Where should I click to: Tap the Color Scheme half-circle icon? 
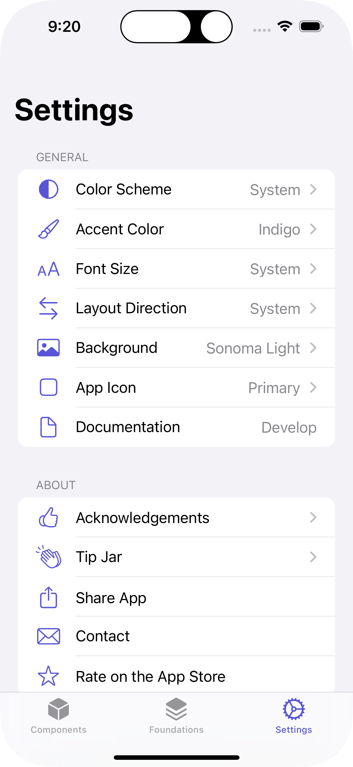coord(49,189)
